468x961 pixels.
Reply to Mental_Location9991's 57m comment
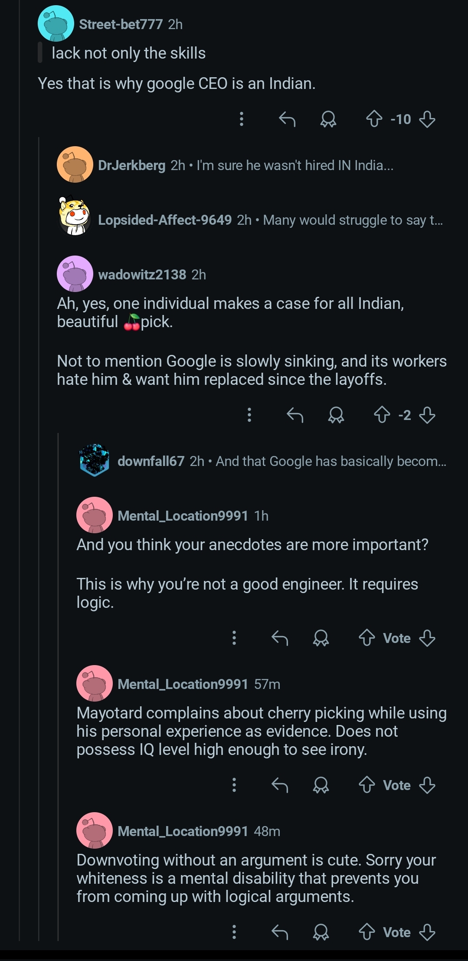coord(280,785)
